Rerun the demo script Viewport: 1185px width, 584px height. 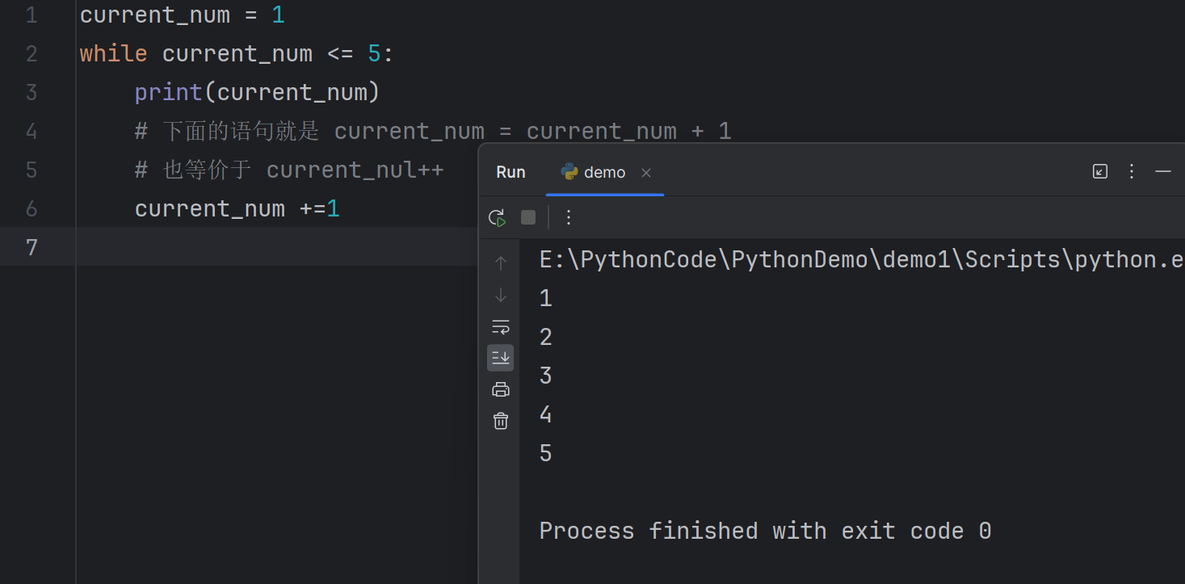[x=497, y=217]
